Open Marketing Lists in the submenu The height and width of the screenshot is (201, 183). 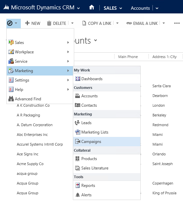click(x=107, y=132)
